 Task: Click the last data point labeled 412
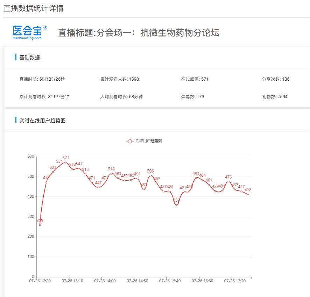(x=248, y=194)
